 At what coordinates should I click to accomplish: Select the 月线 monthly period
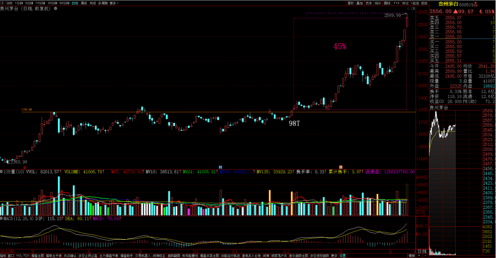[x=93, y=3]
